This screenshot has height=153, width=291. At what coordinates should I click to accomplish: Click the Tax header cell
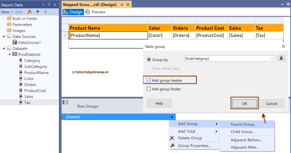[x=269, y=28]
